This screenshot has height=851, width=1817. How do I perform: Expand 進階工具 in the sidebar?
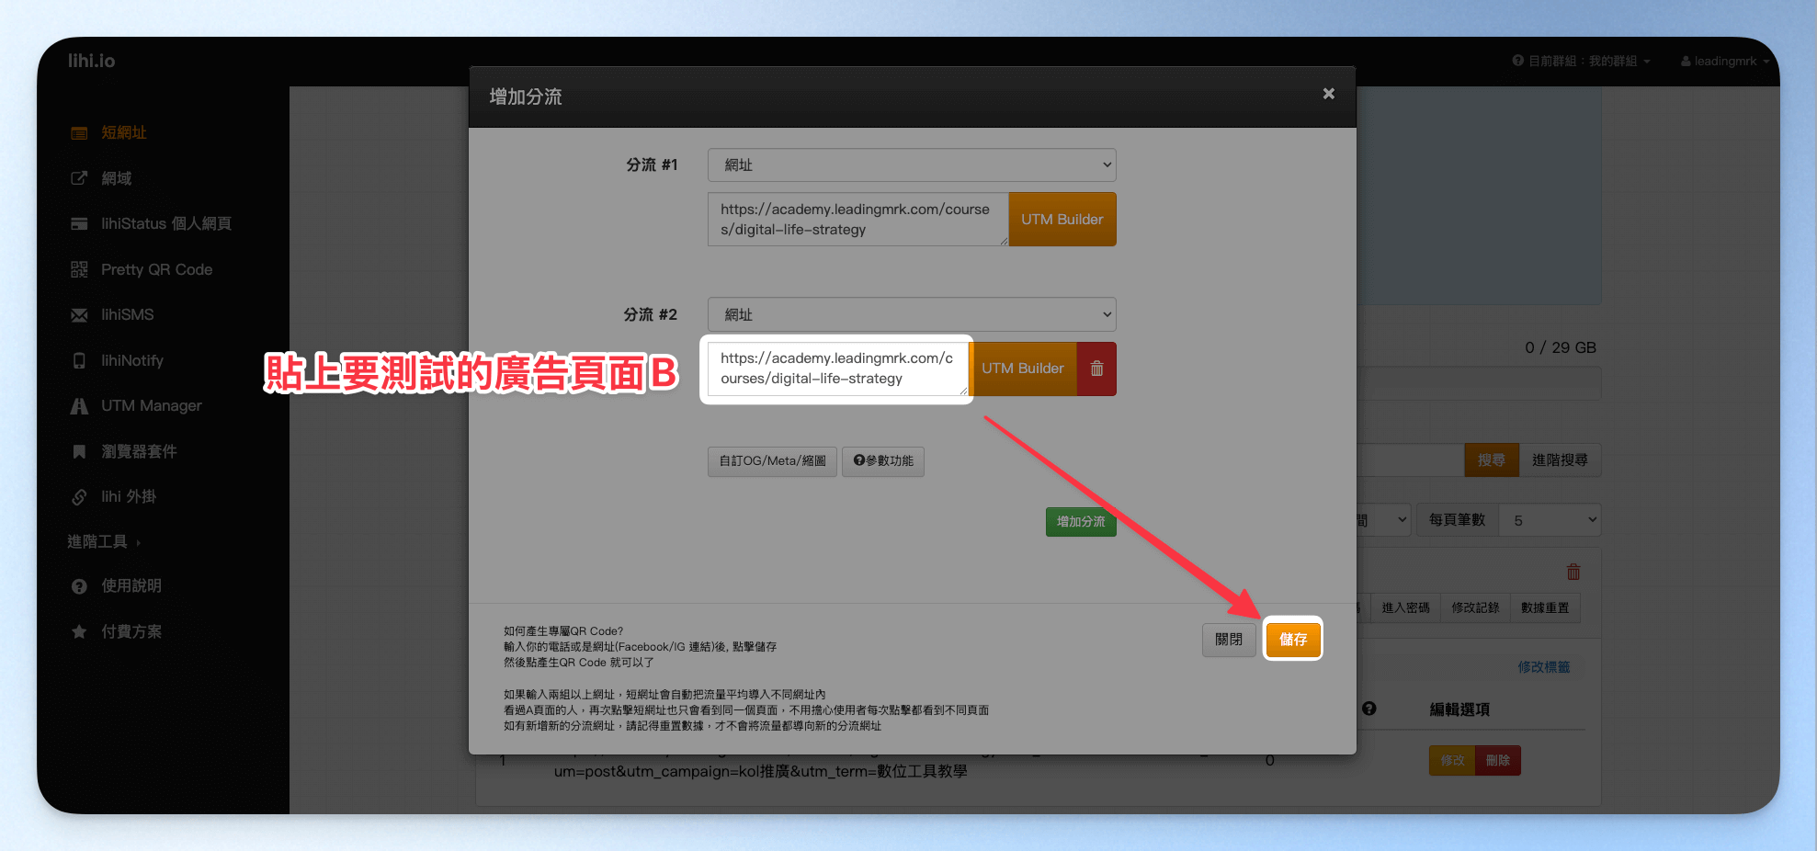click(104, 541)
